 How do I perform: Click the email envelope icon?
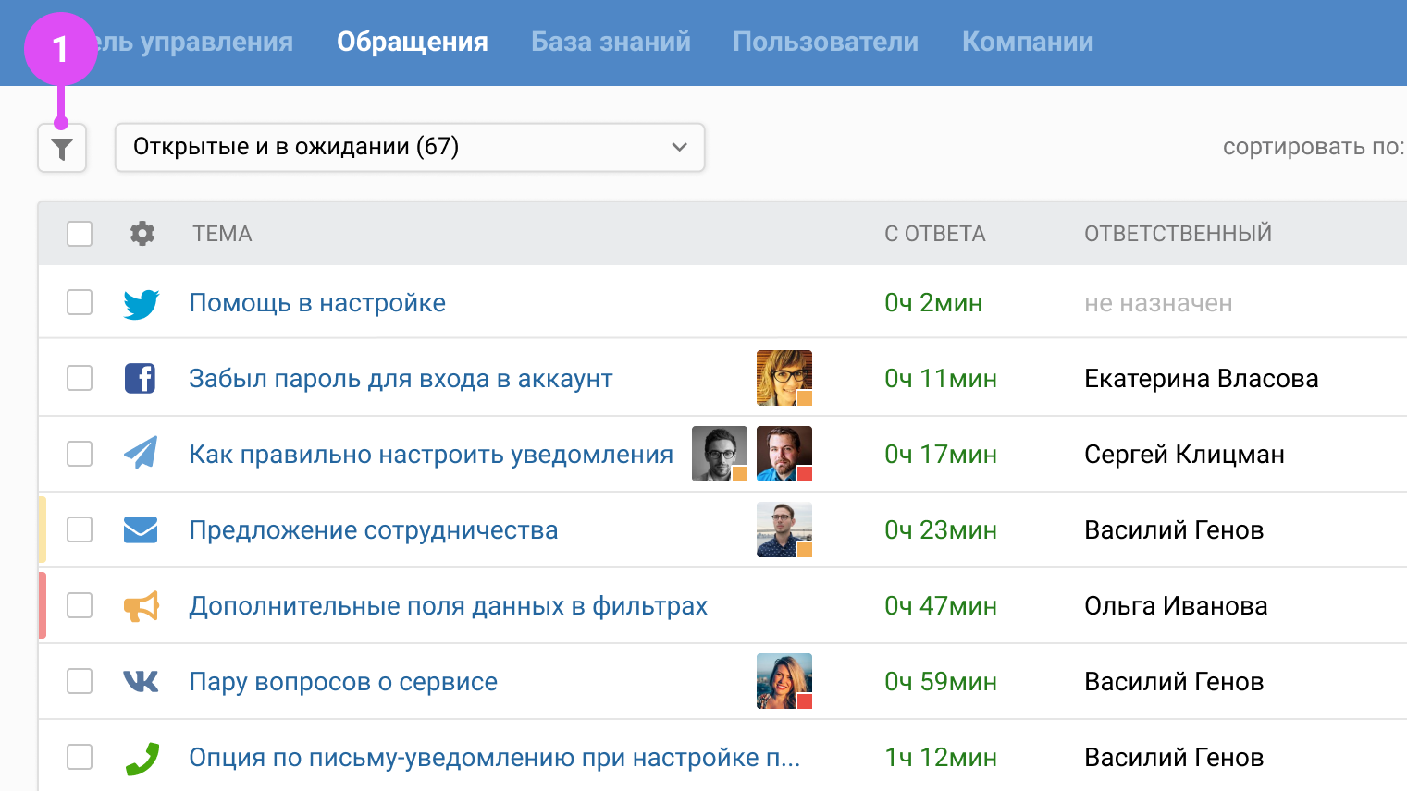[x=141, y=530]
